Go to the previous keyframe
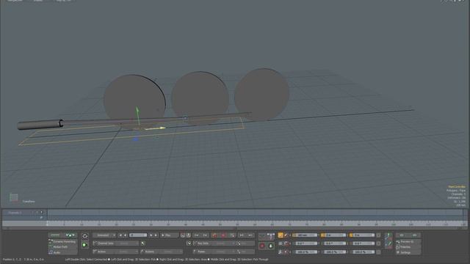This screenshot has width=470, height=264. (x=196, y=235)
